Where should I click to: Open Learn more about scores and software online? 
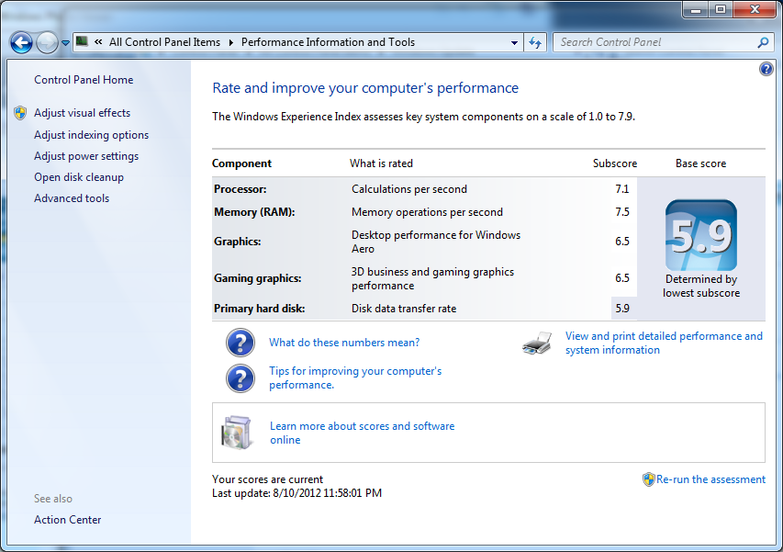coord(362,433)
